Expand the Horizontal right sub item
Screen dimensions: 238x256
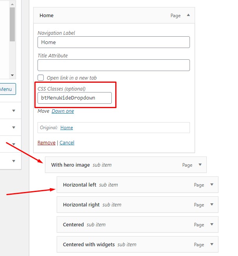coord(212,204)
